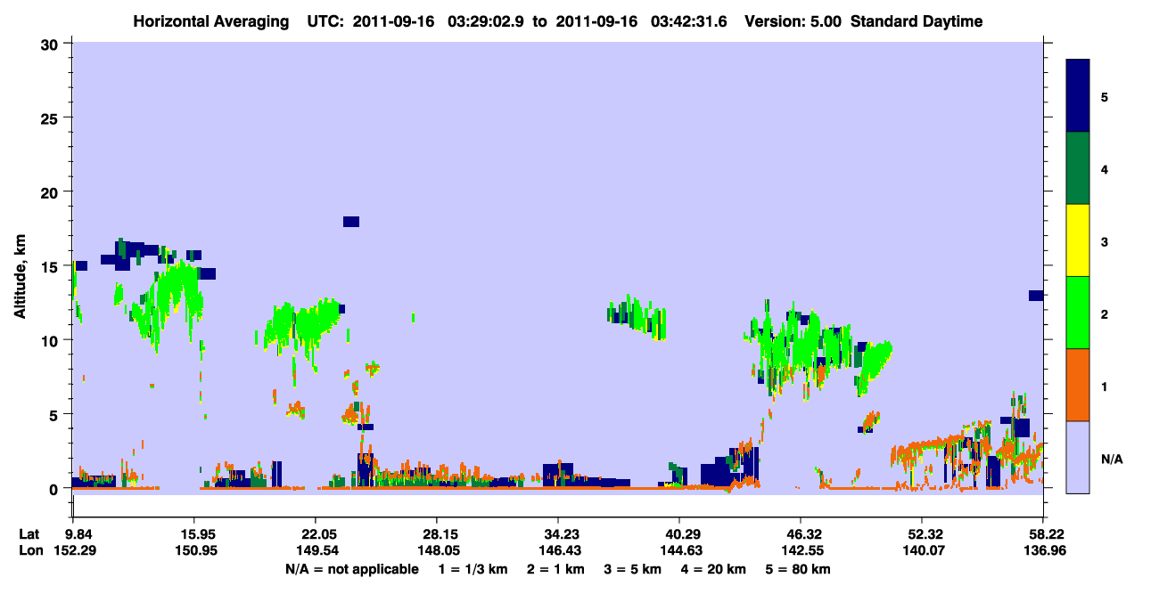The height and width of the screenshot is (594, 1159).
Task: Click legend text 'N/A = not applicable'
Action: point(351,569)
